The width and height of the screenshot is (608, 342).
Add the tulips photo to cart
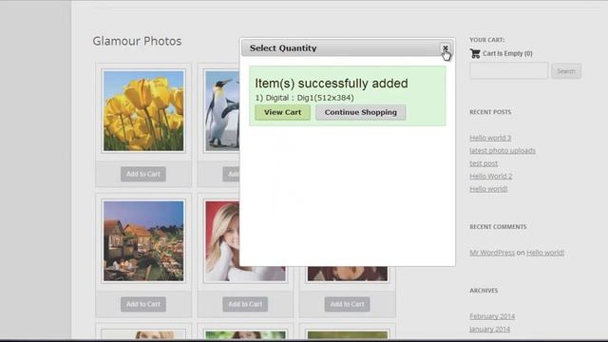point(143,174)
